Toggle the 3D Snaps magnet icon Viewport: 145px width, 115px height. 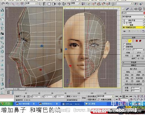(94, 4)
